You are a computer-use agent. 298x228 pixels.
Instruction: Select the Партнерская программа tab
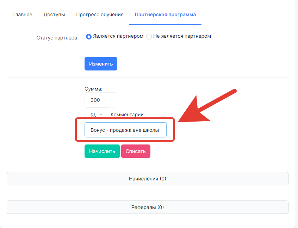pos(165,15)
